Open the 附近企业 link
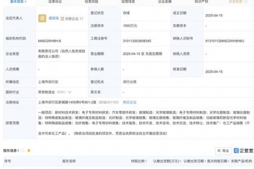254x169 pixels. (130, 102)
